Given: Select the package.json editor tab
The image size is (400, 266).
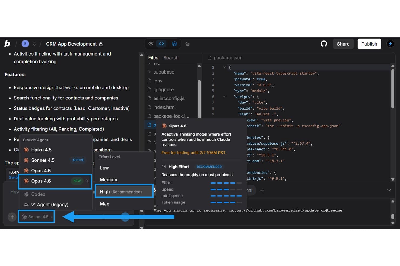Looking at the screenshot, I should tap(225, 58).
